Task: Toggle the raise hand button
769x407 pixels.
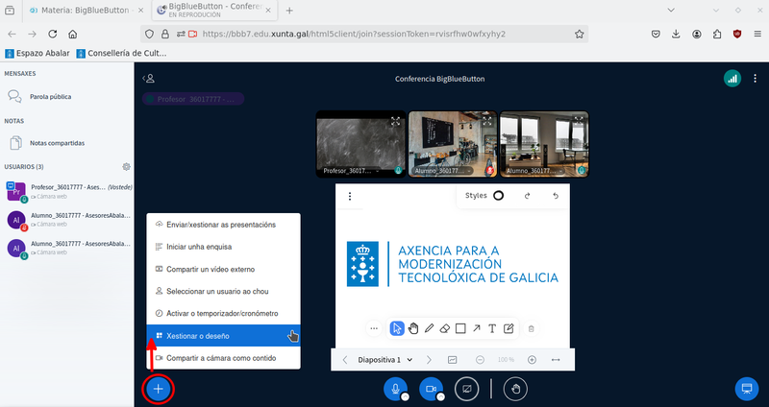Action: 516,389
